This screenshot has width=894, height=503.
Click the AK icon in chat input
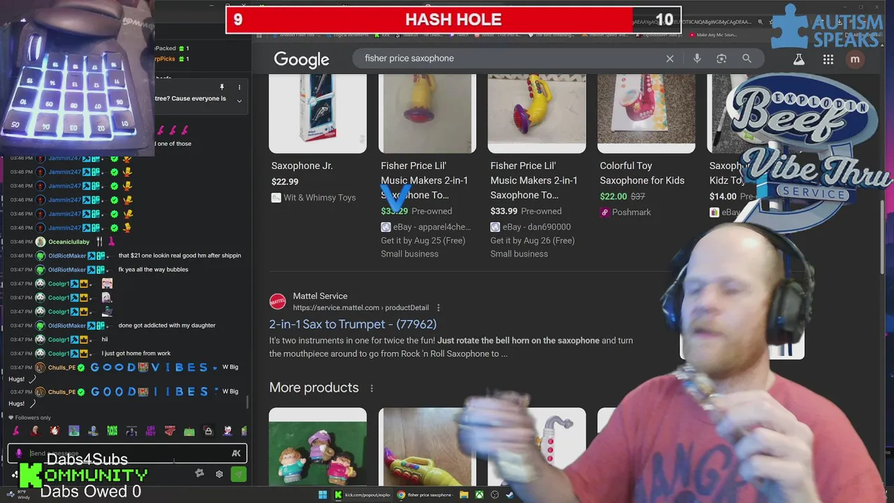(236, 453)
